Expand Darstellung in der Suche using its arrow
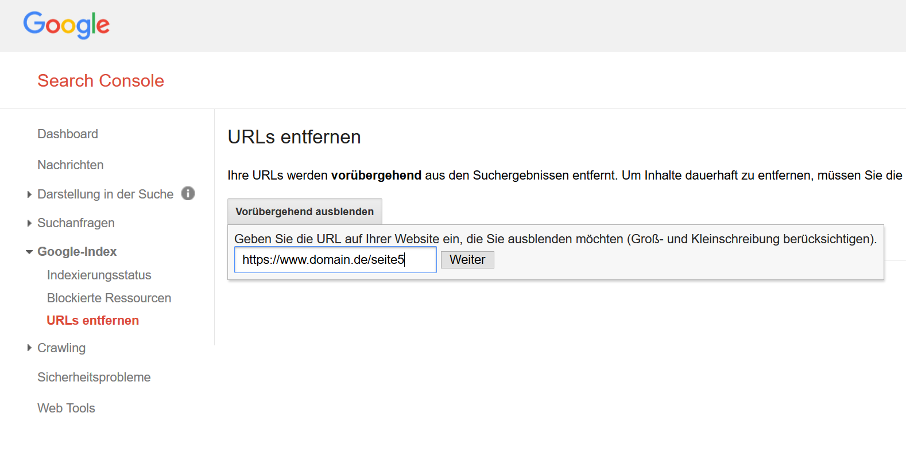Screen dimensions: 906x475 click(29, 194)
